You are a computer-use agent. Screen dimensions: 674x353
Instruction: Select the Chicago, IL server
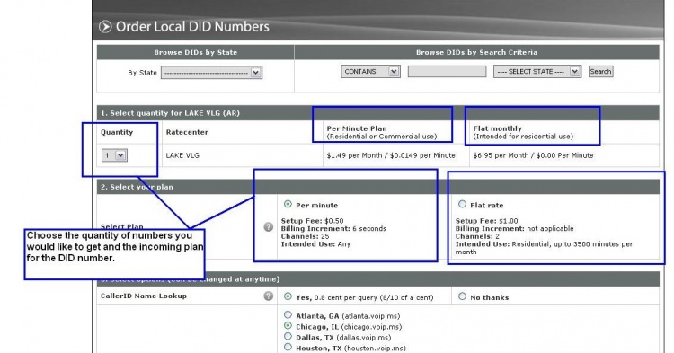288,325
